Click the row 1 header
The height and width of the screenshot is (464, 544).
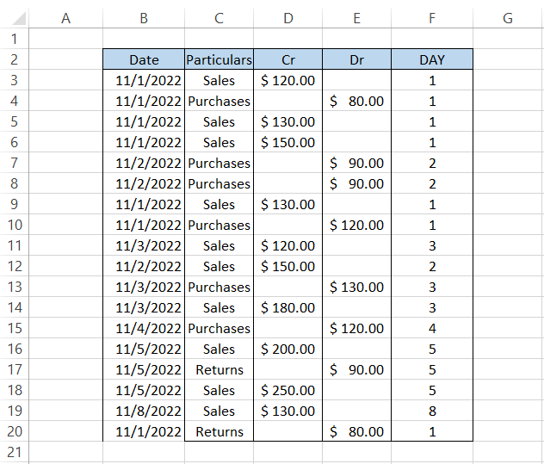point(14,39)
